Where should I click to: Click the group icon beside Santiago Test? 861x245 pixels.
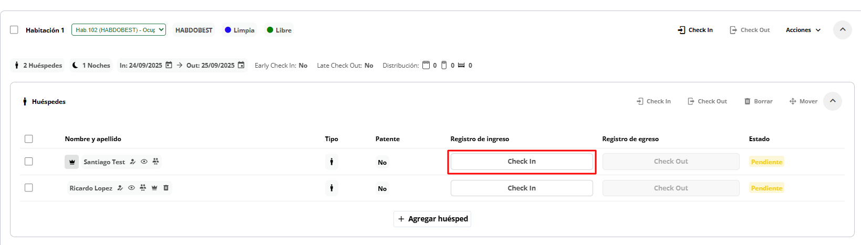click(155, 162)
